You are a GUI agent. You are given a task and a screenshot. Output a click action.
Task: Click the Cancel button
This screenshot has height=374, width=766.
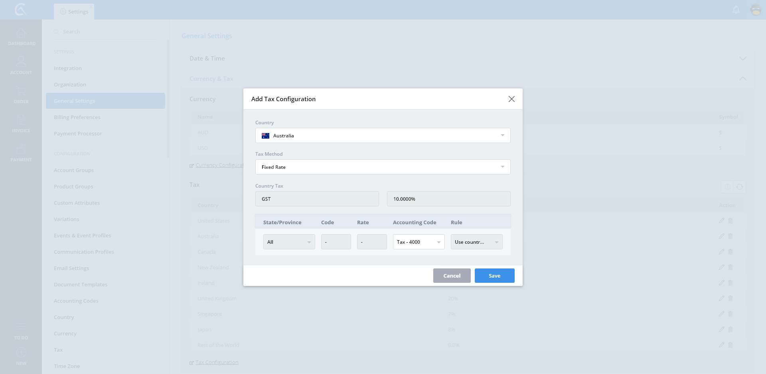pos(452,276)
